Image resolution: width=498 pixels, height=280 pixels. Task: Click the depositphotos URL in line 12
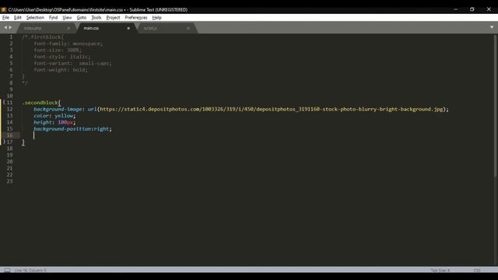[x=272, y=109]
